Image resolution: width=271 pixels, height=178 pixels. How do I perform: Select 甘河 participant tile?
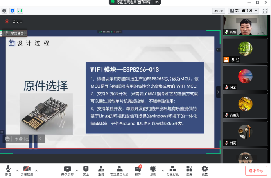point(246,134)
